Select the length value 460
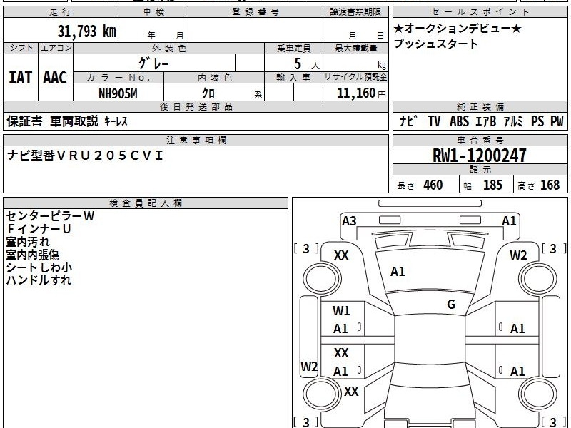Viewport: 571px width, 428px height. 433,185
